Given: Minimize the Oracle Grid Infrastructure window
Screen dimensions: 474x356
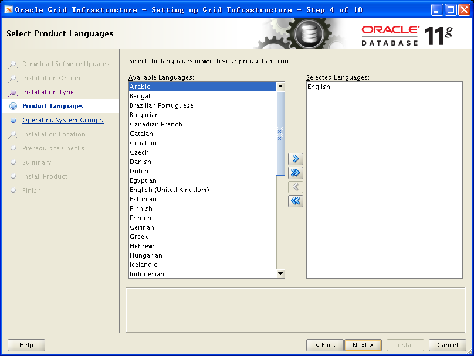Looking at the screenshot, I should coord(436,9).
